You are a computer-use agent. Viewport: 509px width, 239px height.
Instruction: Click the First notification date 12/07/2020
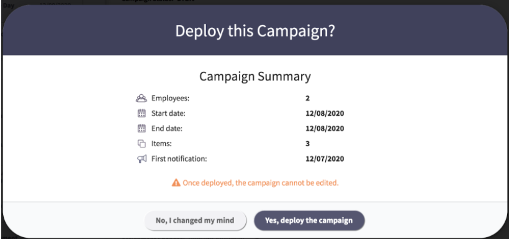(x=325, y=159)
